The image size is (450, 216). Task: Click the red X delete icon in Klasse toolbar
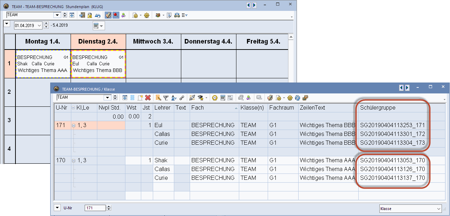[x=148, y=98]
